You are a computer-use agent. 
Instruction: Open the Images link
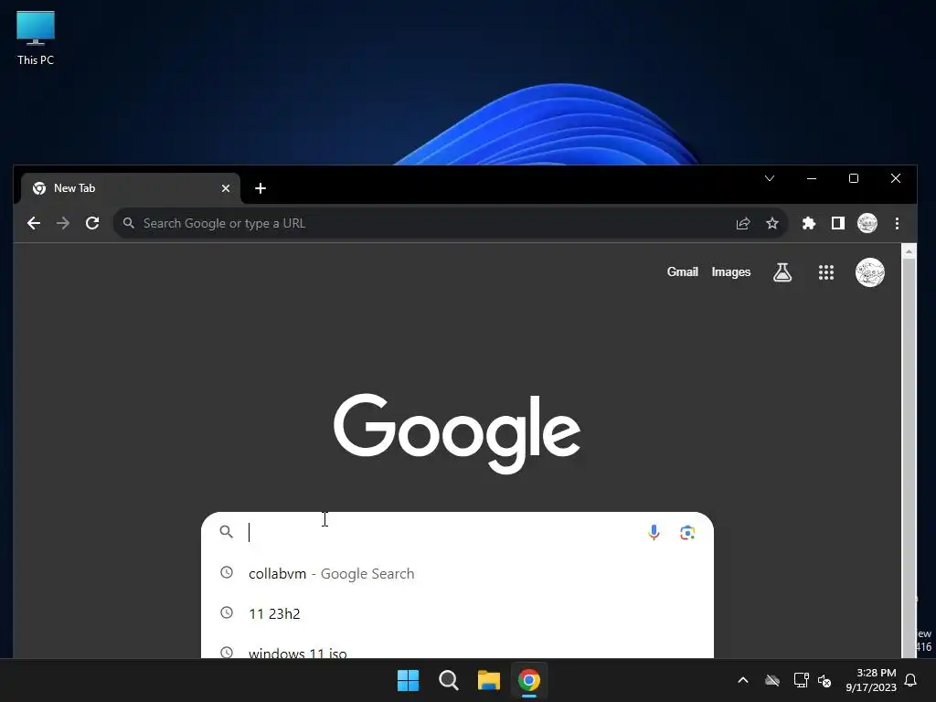click(731, 271)
